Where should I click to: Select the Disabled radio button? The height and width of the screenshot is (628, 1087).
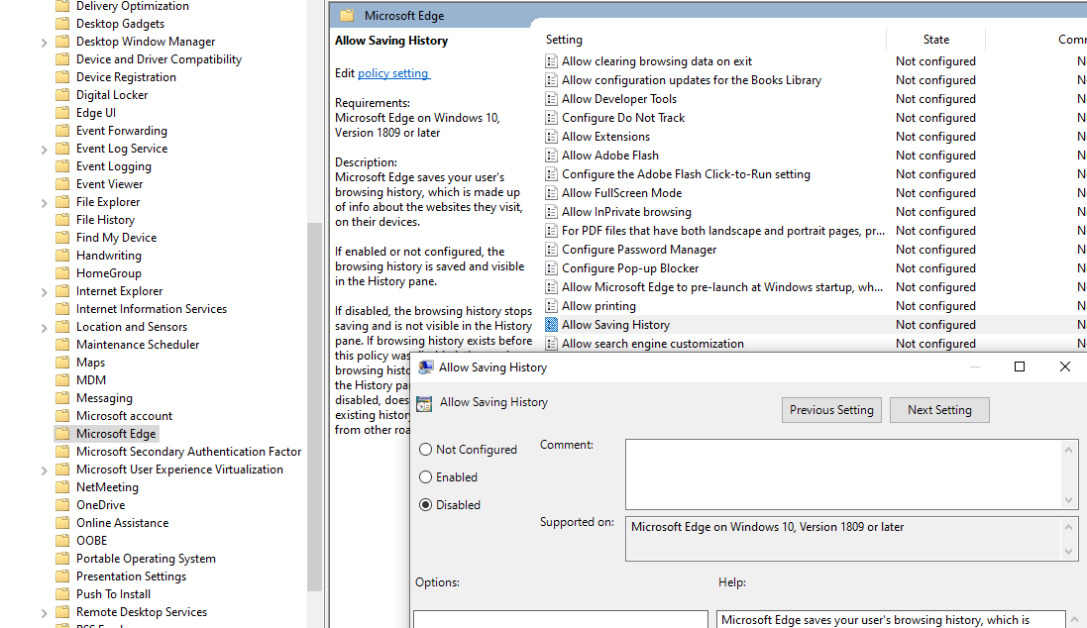426,504
